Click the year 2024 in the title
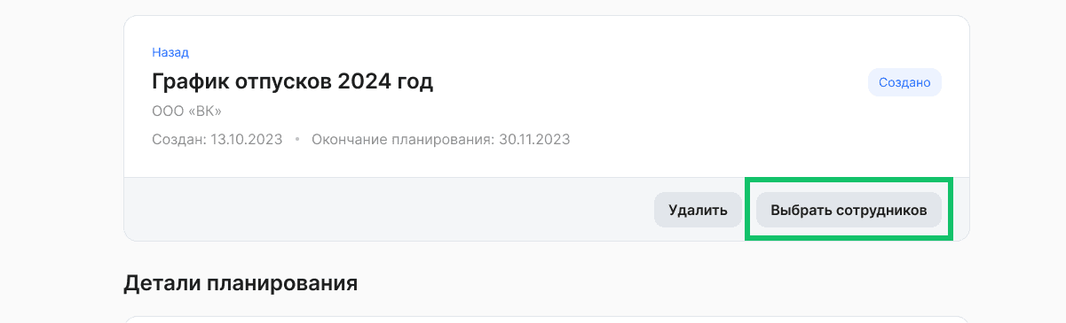The height and width of the screenshot is (323, 1066). (364, 81)
